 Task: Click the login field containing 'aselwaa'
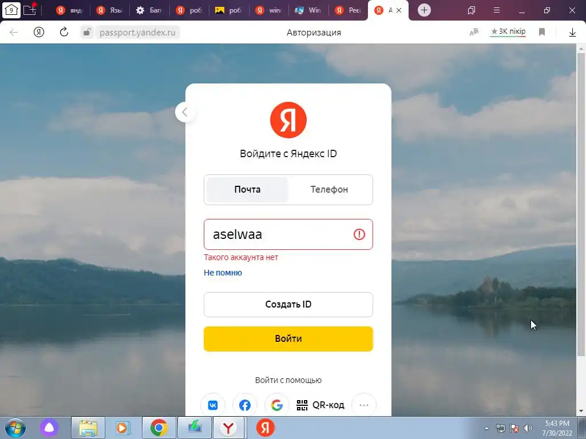pyautogui.click(x=288, y=234)
